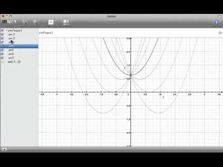The image size is (223, 167).
Task: Toggle the checkbox beside a=-2
Action: (x=2, y=38)
